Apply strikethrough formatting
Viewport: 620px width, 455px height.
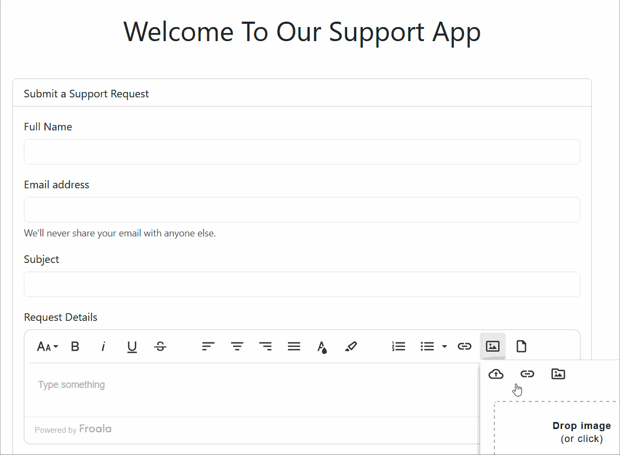tap(160, 346)
